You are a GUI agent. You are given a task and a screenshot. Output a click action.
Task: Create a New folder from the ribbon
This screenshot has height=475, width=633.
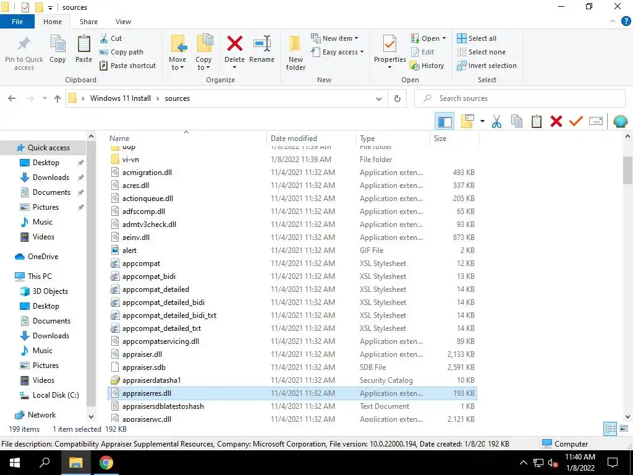pyautogui.click(x=295, y=53)
